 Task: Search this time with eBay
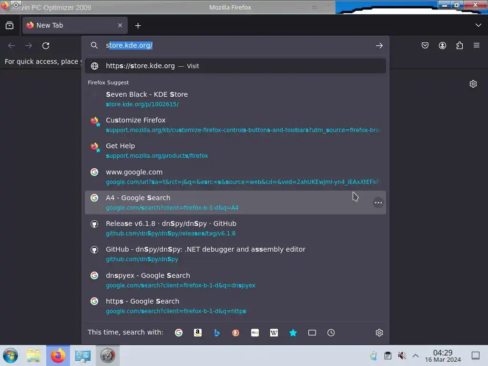pos(255,332)
